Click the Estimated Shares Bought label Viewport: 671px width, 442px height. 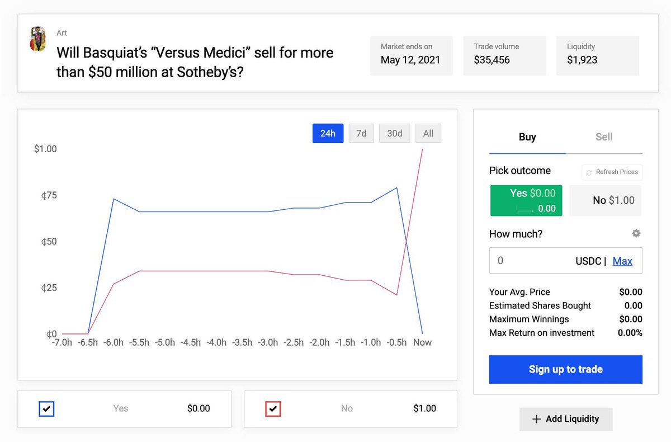click(x=540, y=305)
